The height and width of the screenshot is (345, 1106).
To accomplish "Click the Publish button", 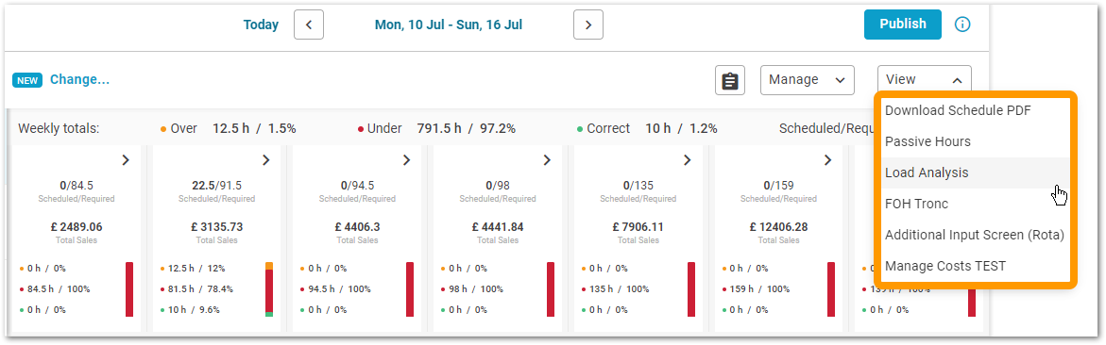I will (903, 24).
